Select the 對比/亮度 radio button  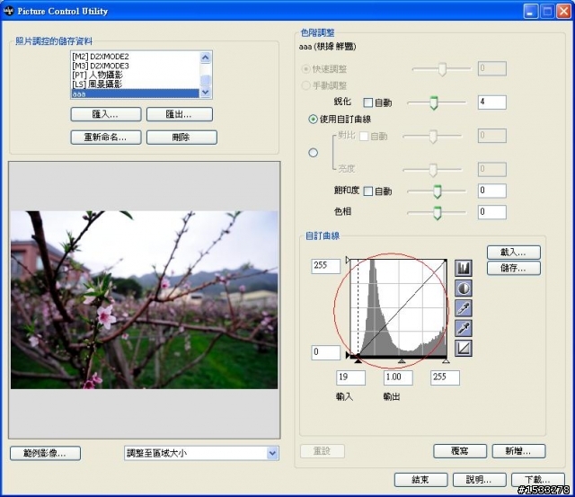[x=313, y=153]
